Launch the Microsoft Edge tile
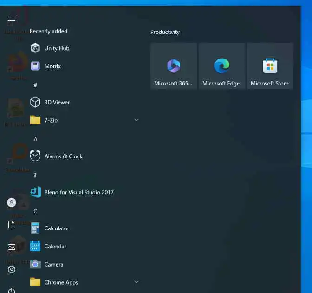This screenshot has height=293, width=312. coord(221,66)
